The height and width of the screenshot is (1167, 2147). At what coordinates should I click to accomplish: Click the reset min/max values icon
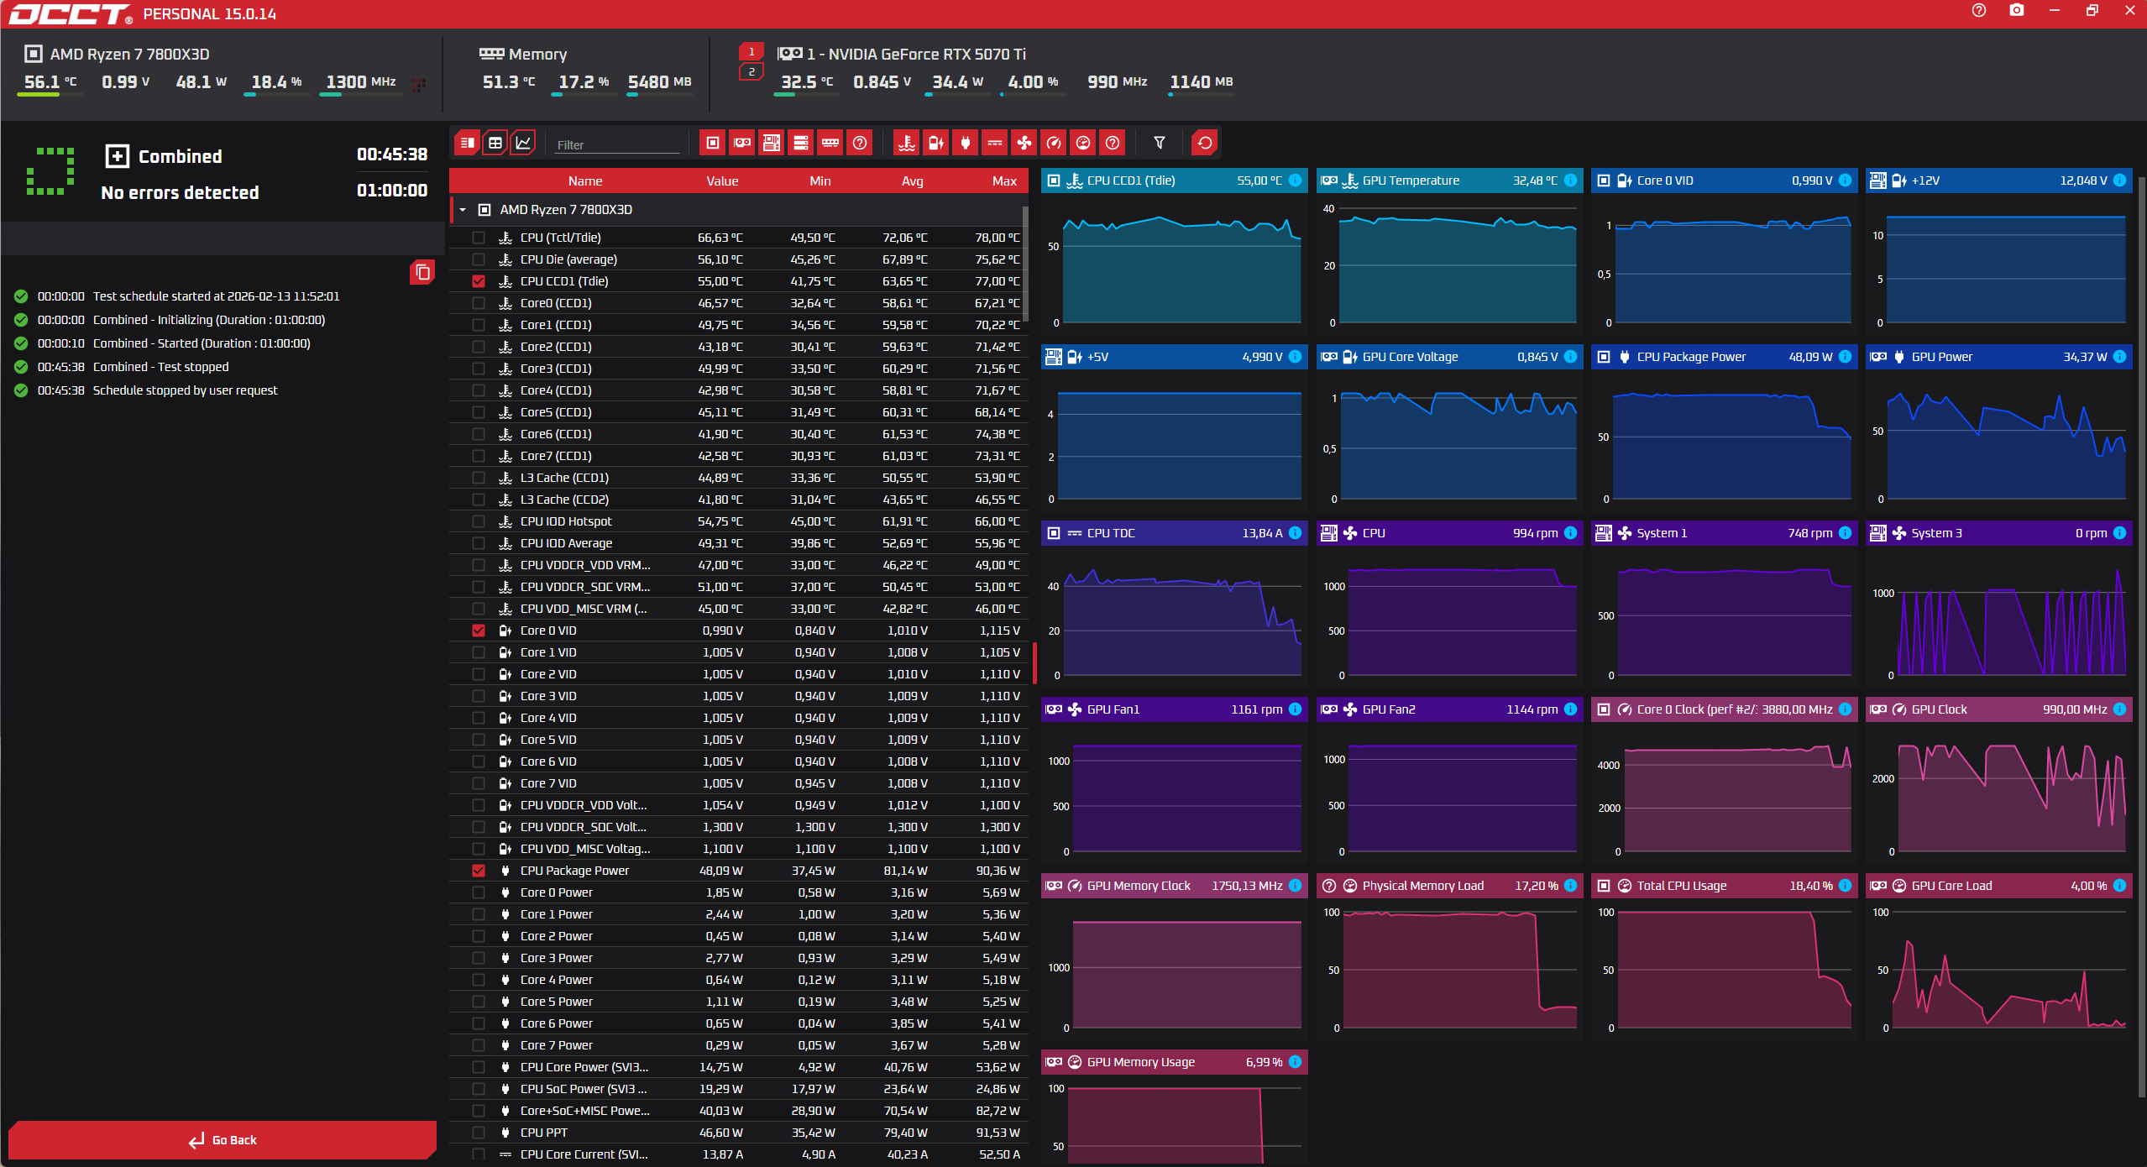tap(1204, 143)
